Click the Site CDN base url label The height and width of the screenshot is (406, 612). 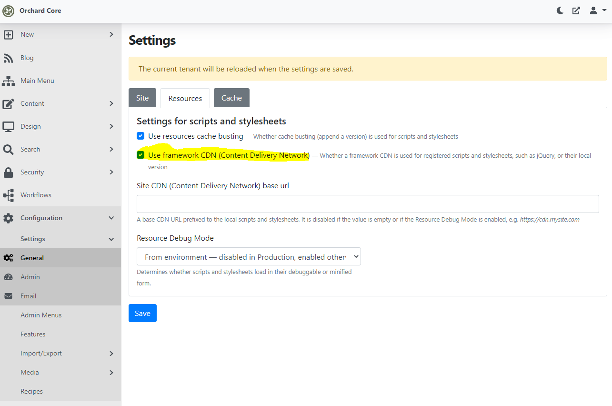point(213,185)
